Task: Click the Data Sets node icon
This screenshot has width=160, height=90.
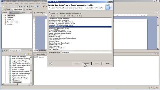Action: [5, 18]
